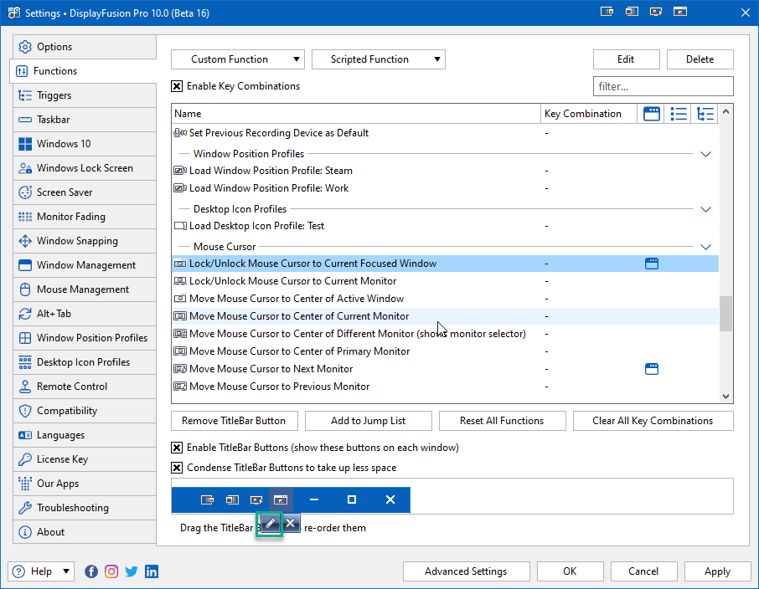
Task: Select 'Move Mouse Cursor to Center of Primary Monitor'
Action: point(445,351)
